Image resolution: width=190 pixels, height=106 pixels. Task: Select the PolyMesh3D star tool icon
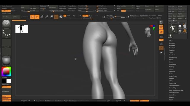(180, 31)
